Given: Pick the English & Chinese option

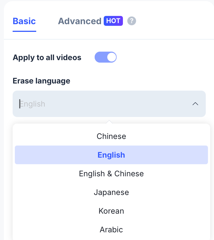Looking at the screenshot, I should [x=111, y=174].
